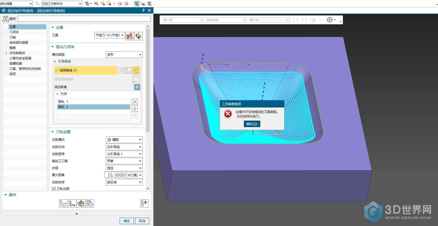Click the 选择曲线 (1) selection row
This screenshot has height=226, width=438.
pyautogui.click(x=86, y=70)
